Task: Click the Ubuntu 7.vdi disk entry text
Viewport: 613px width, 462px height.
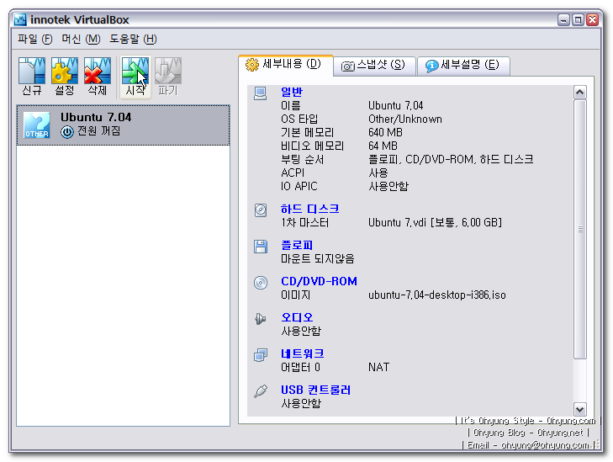Action: pos(435,223)
